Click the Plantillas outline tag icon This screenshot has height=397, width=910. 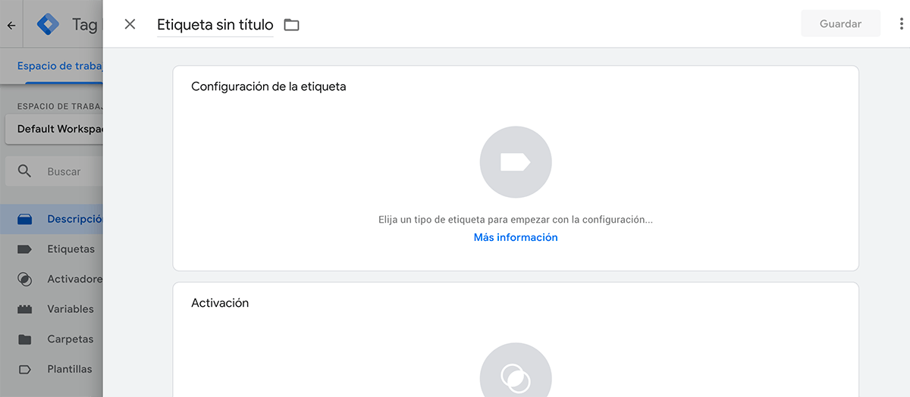[25, 369]
